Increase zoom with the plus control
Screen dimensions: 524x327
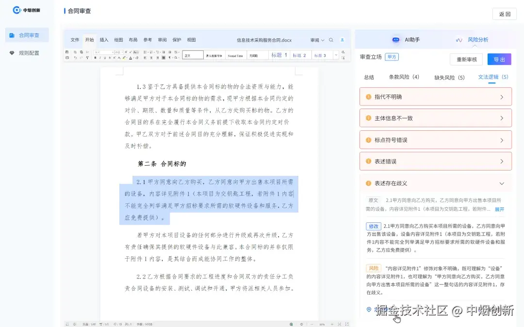tap(332, 325)
